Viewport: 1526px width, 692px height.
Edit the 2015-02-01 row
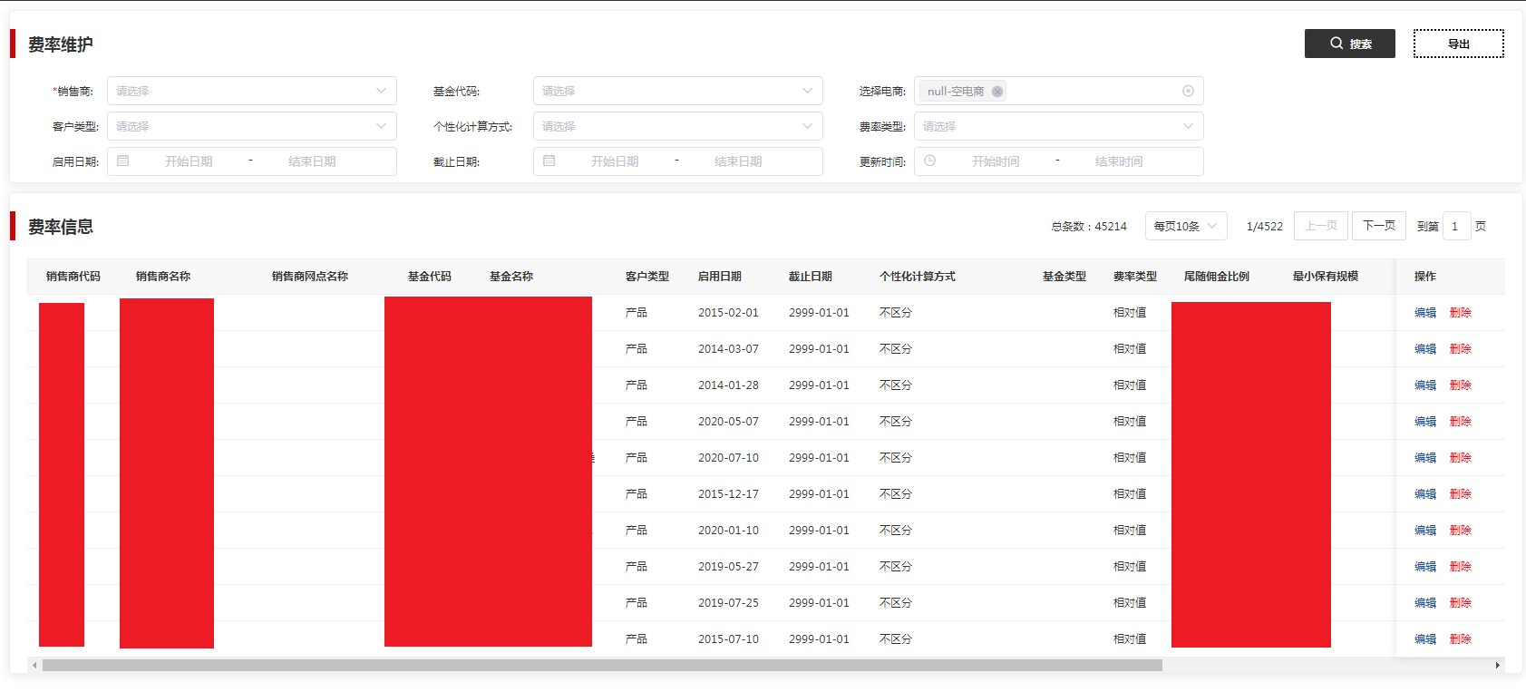[x=1425, y=313]
